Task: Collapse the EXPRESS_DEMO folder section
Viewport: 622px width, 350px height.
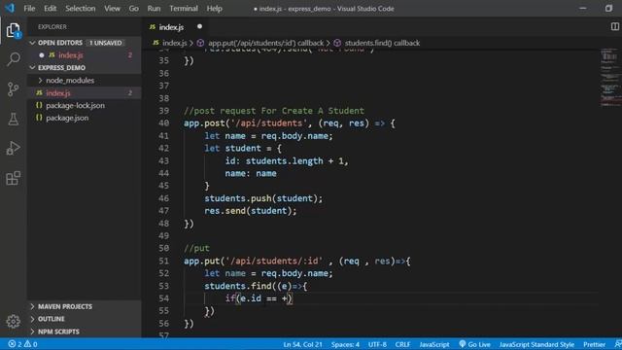Action: click(32, 67)
